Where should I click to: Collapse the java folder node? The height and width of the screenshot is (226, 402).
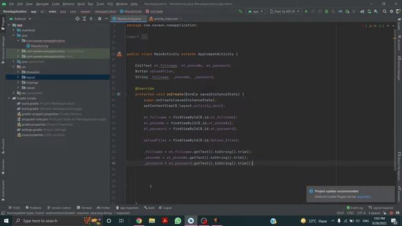point(14,35)
